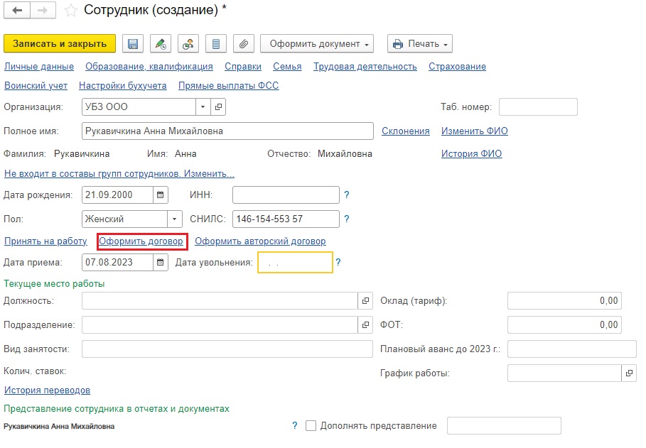Viewport: 646px width, 448px height.
Task: Show help hint next to Дата увольнения
Action: coord(338,262)
